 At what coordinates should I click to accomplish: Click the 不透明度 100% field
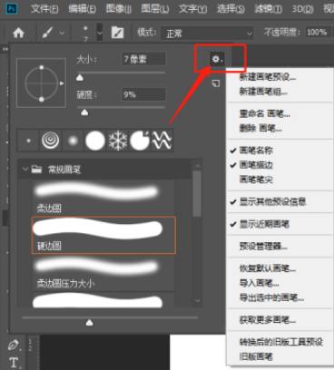point(318,32)
